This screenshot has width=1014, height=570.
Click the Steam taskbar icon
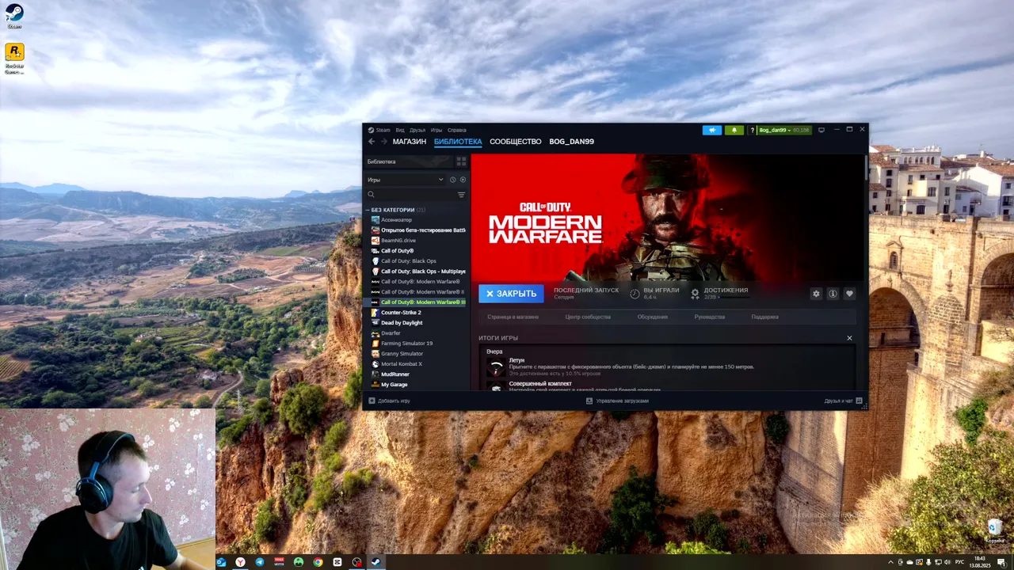coord(375,562)
